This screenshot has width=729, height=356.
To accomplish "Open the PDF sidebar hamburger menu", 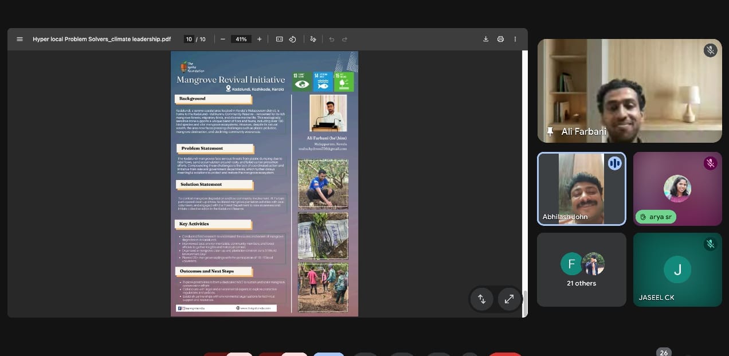I will (x=20, y=39).
